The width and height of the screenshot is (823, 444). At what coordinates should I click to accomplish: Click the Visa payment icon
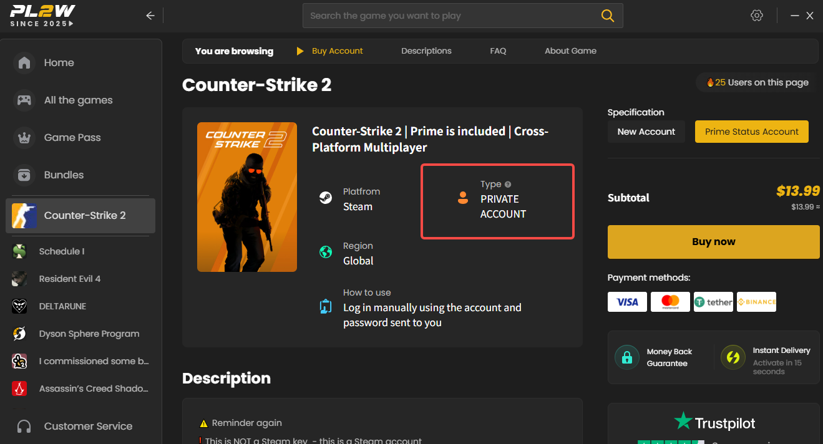click(x=627, y=302)
